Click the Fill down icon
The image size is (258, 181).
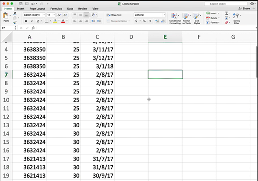[226, 18]
